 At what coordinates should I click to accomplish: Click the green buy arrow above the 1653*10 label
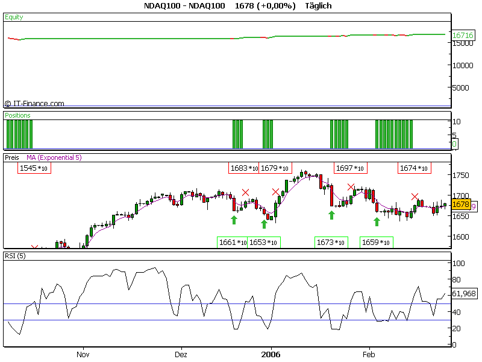click(x=264, y=224)
